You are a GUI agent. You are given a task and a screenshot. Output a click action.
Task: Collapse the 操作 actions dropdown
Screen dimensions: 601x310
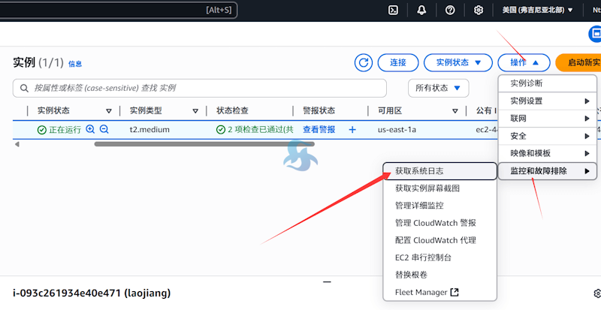click(x=524, y=62)
